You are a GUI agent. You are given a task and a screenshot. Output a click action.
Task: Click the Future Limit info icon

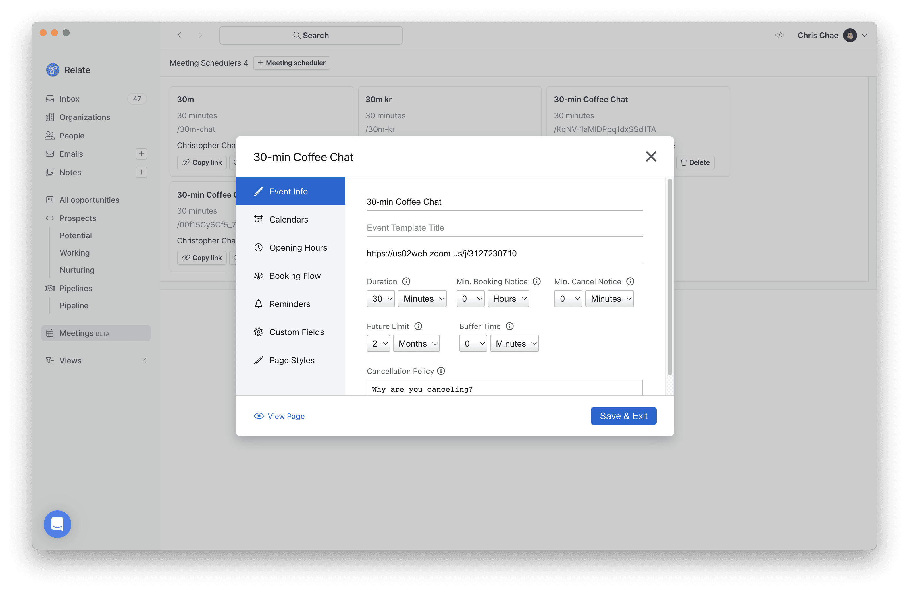[x=418, y=326]
